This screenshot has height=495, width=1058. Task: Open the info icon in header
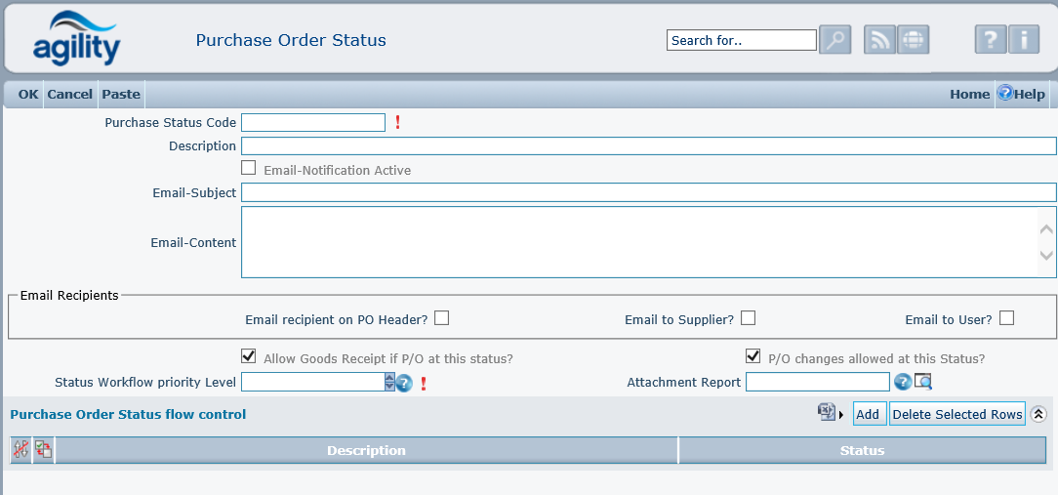[x=1024, y=40]
